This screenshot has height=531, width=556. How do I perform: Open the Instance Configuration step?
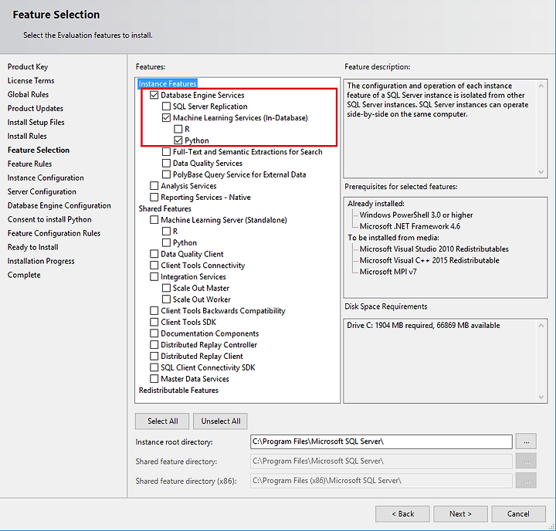(46, 178)
